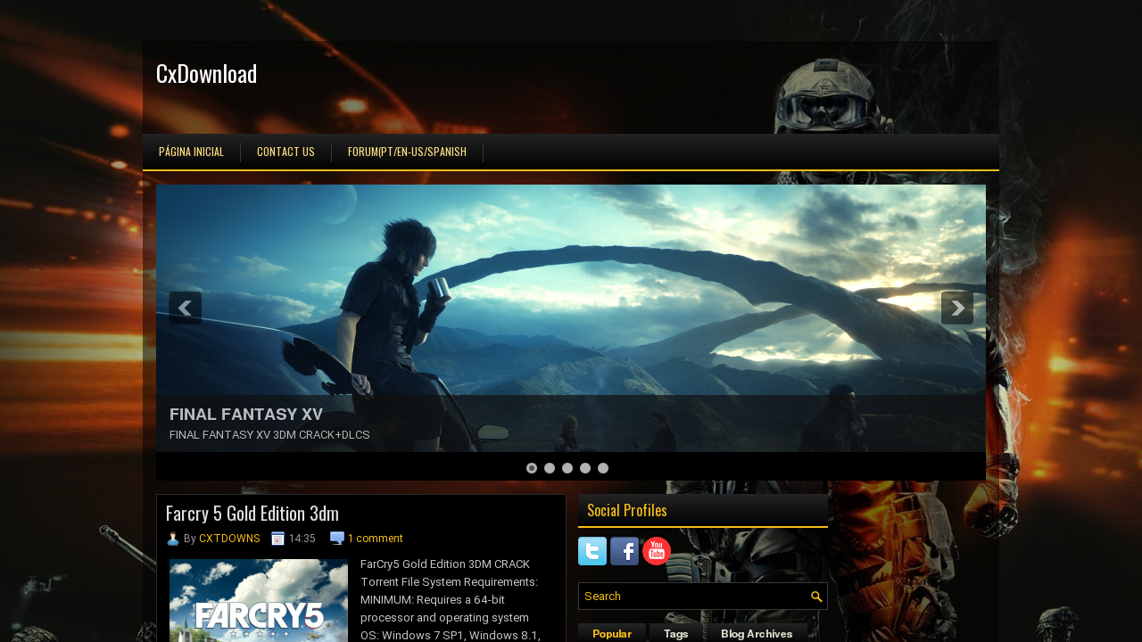Click the author avatar icon by CXTDOWNS
The image size is (1142, 642).
173,539
